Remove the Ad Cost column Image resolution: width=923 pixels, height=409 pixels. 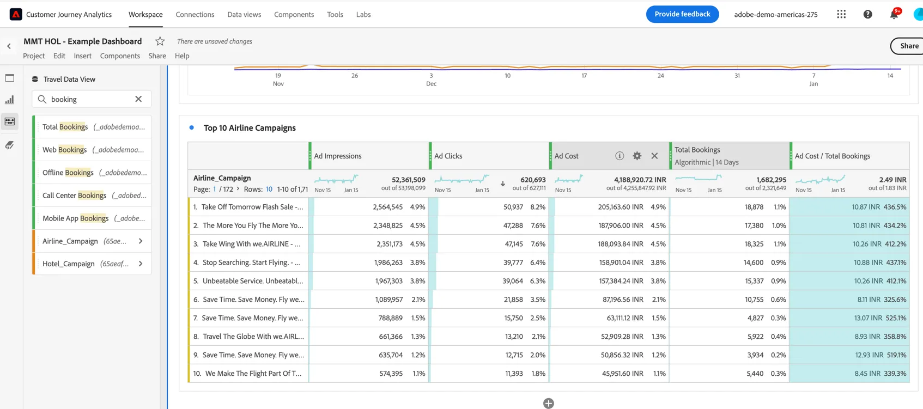tap(654, 156)
